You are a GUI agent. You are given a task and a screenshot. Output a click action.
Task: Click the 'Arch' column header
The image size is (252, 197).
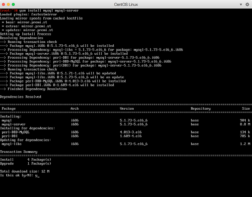coord(75,109)
